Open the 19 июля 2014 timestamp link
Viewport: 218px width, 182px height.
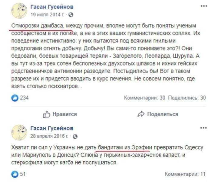click(47, 15)
